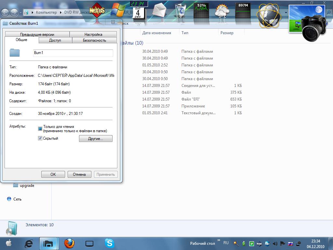This screenshot has height=250, width=333.
Task: Select the 'Текстовый докум...' row
Action: coord(183,113)
